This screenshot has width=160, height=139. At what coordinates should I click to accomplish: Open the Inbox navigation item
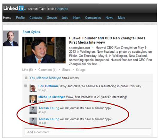click(76, 18)
